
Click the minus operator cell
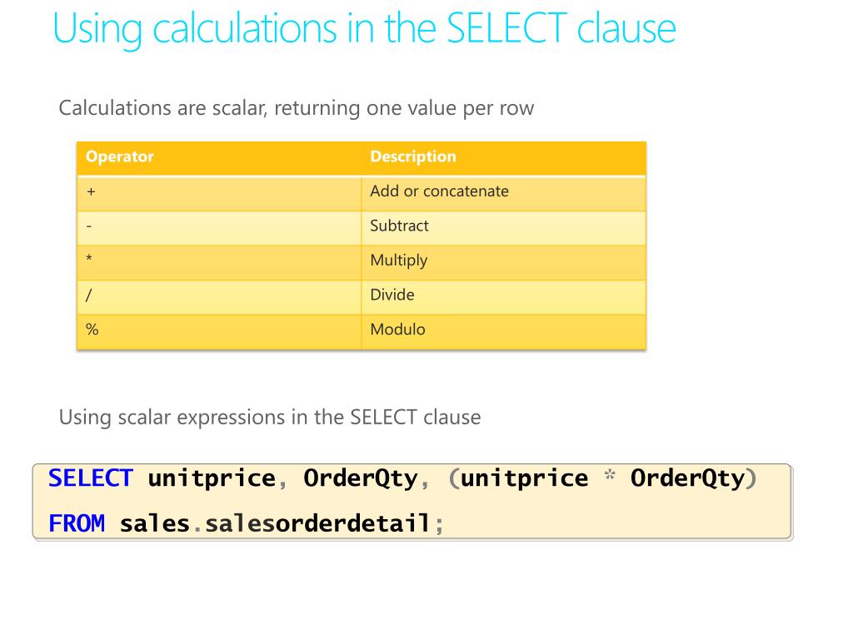pos(219,228)
